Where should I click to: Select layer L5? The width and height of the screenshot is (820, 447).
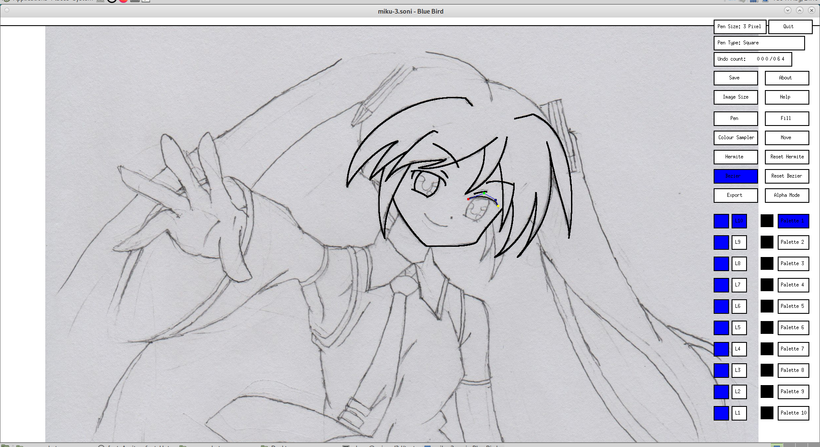point(739,328)
